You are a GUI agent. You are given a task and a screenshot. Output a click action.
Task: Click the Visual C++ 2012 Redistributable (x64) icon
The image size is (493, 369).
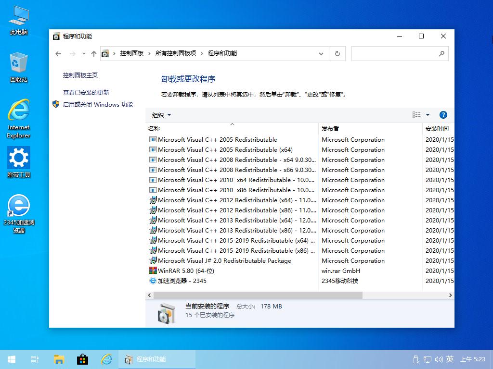point(153,200)
